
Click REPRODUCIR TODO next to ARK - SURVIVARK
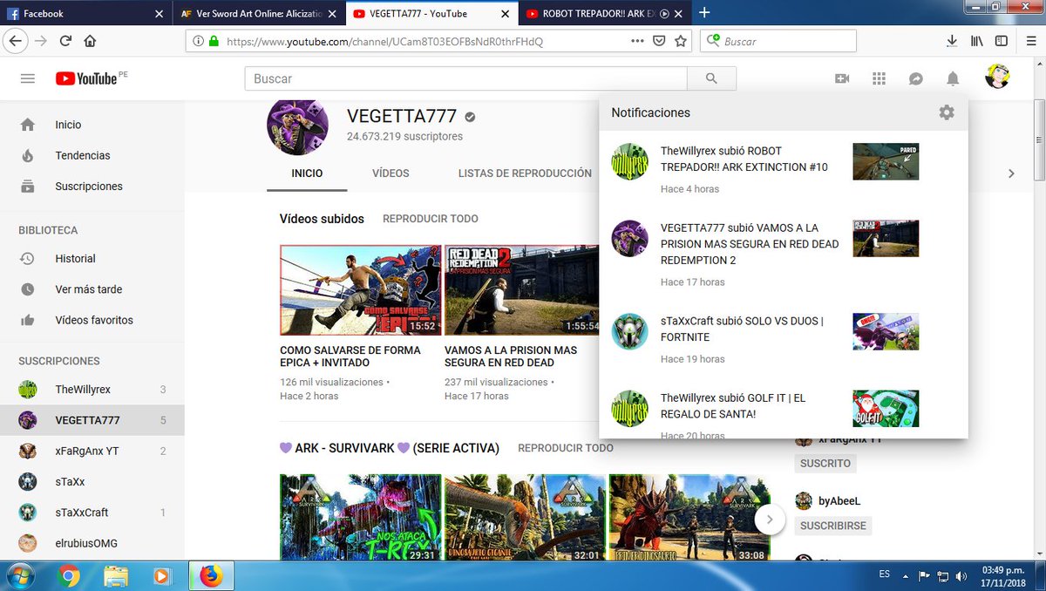[566, 448]
